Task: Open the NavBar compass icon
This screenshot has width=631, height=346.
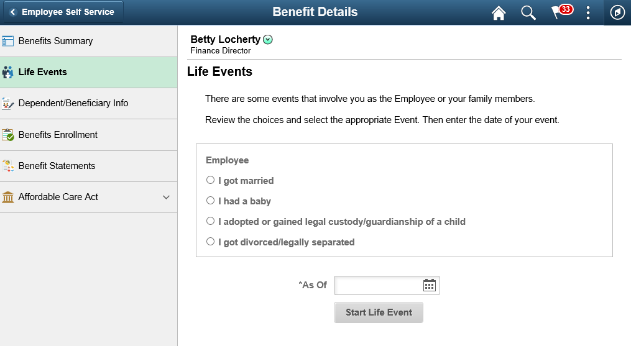Action: click(617, 12)
